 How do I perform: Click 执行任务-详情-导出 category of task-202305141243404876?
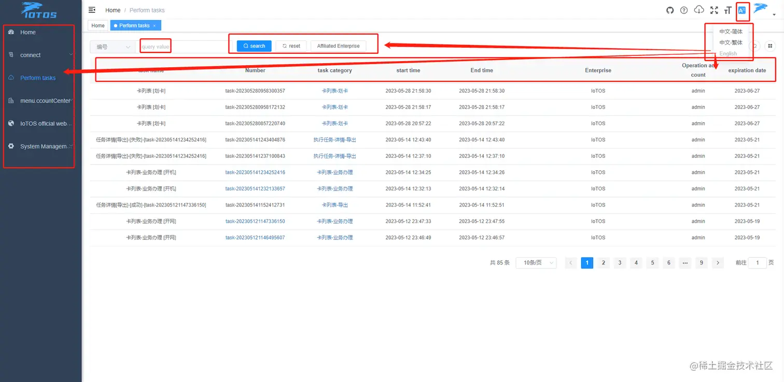(335, 140)
